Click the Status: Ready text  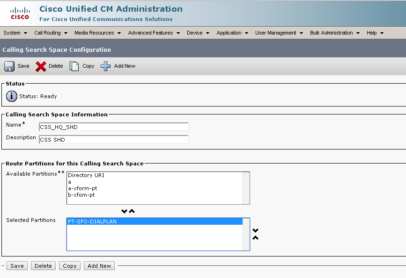(38, 96)
